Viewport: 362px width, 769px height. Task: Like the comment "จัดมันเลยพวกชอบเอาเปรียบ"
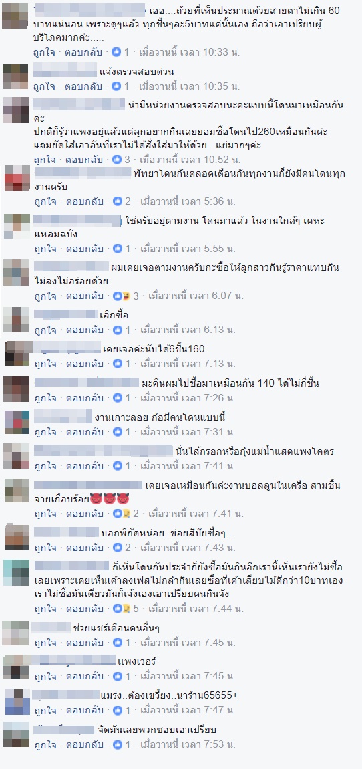click(x=45, y=744)
